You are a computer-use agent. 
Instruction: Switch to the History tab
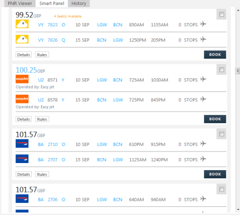[x=79, y=3]
